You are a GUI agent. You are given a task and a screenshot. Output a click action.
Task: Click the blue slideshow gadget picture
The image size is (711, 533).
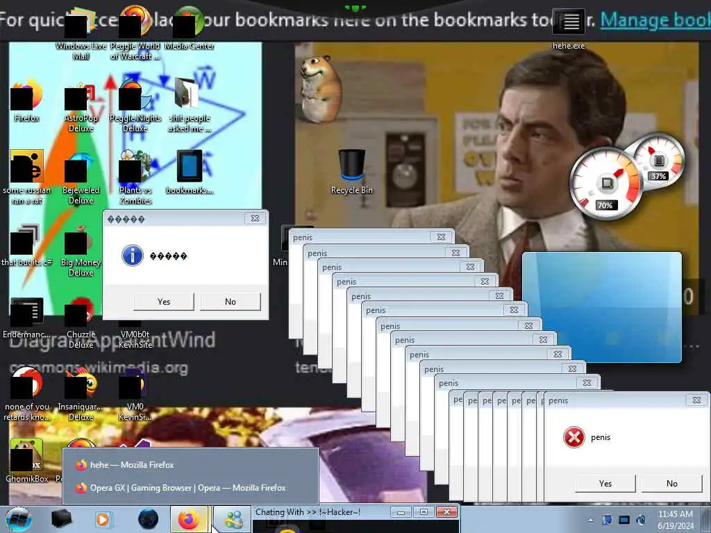[602, 307]
